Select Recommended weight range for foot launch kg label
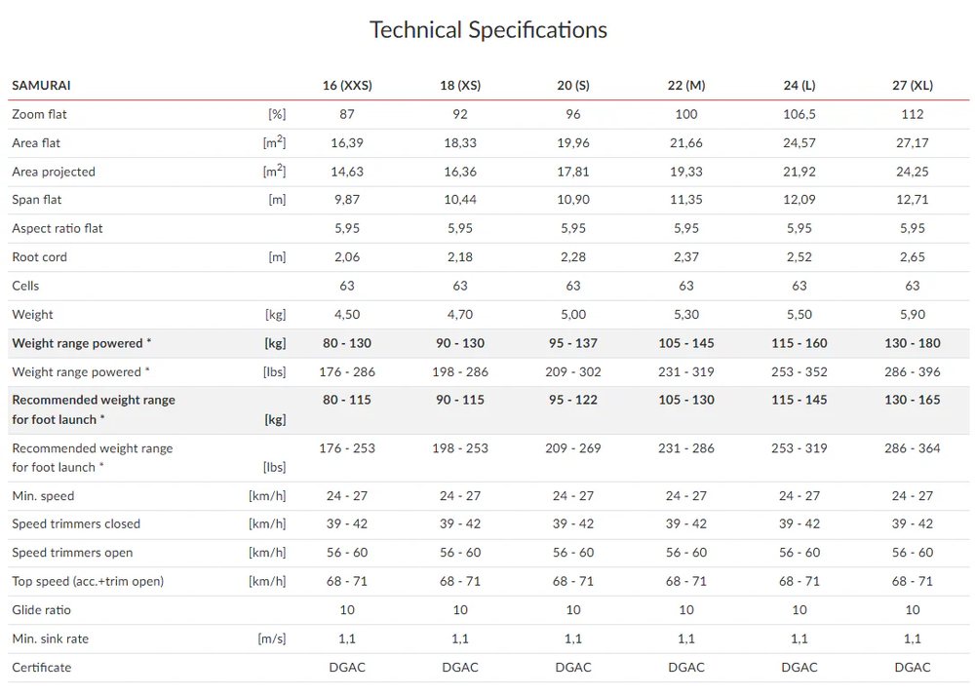975x696 pixels. point(94,409)
